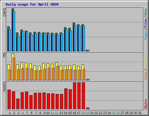Screen dimensions: 149x116
Task: Click the red KBytes bar for day 3
Action: pos(18,104)
